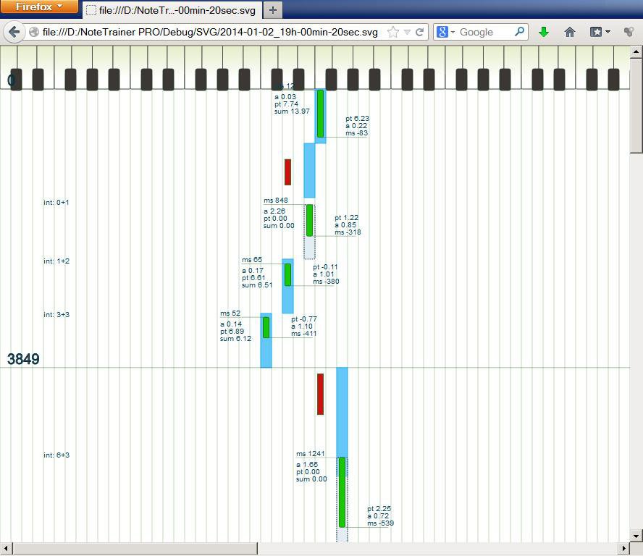This screenshot has height=556, width=643.
Task: Click the 'ms -83' value
Action: (x=357, y=133)
